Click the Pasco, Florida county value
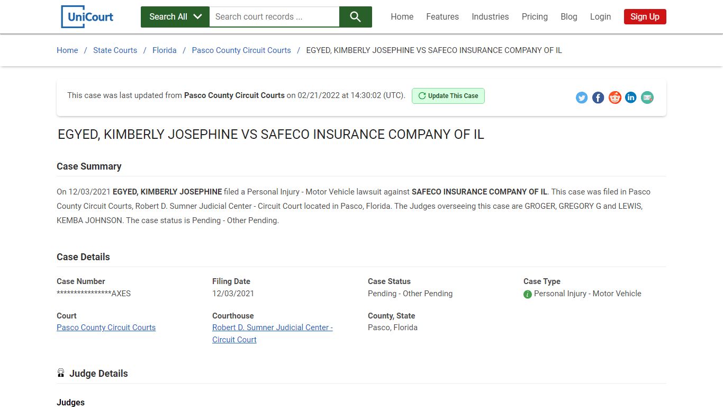This screenshot has height=407, width=723. point(393,328)
